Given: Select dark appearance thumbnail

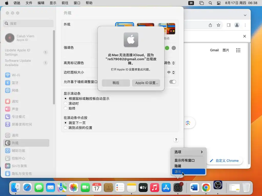Looking at the screenshot, I should click(145, 25).
